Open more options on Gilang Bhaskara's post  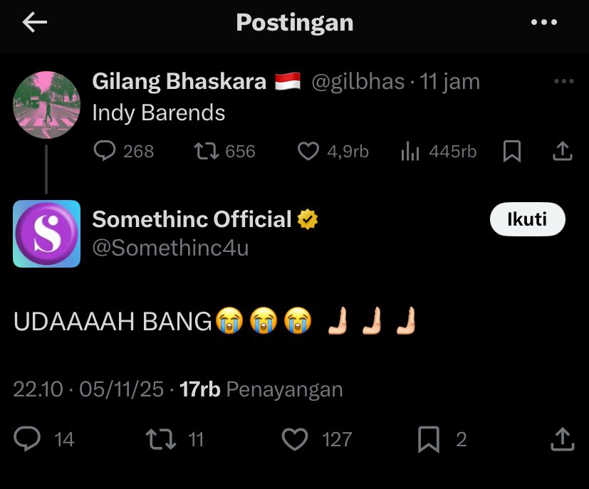click(x=563, y=82)
